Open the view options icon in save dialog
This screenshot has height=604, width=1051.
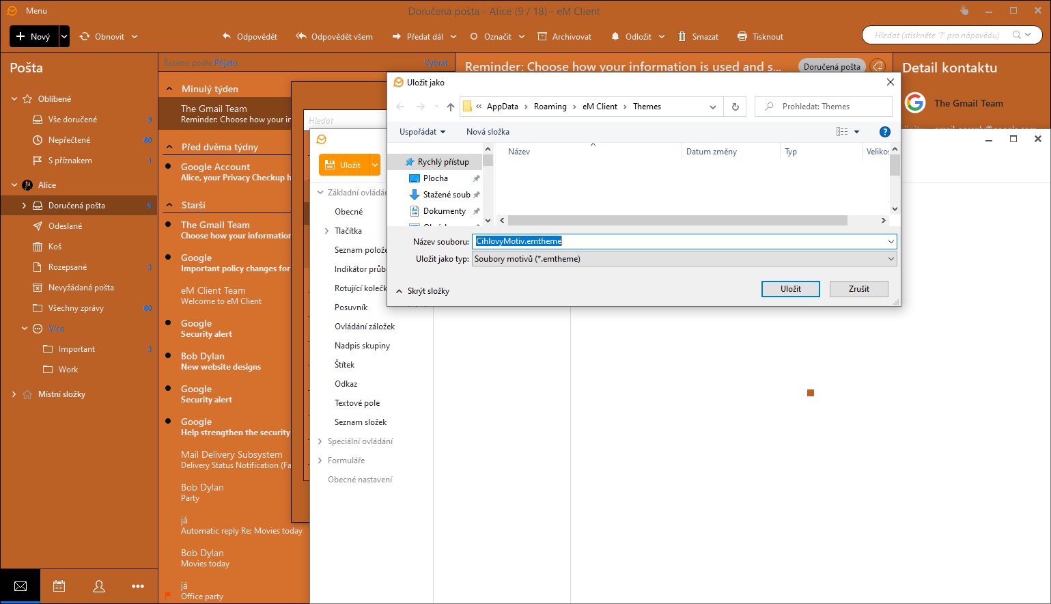tap(843, 132)
